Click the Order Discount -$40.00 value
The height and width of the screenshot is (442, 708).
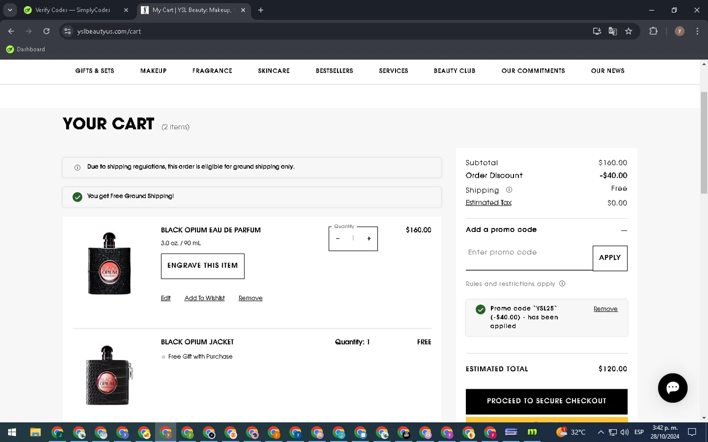(613, 175)
